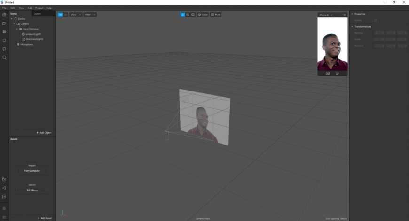Image resolution: width=409 pixels, height=221 pixels.
Task: Select the Camera label in scene tree
Action: [24, 24]
